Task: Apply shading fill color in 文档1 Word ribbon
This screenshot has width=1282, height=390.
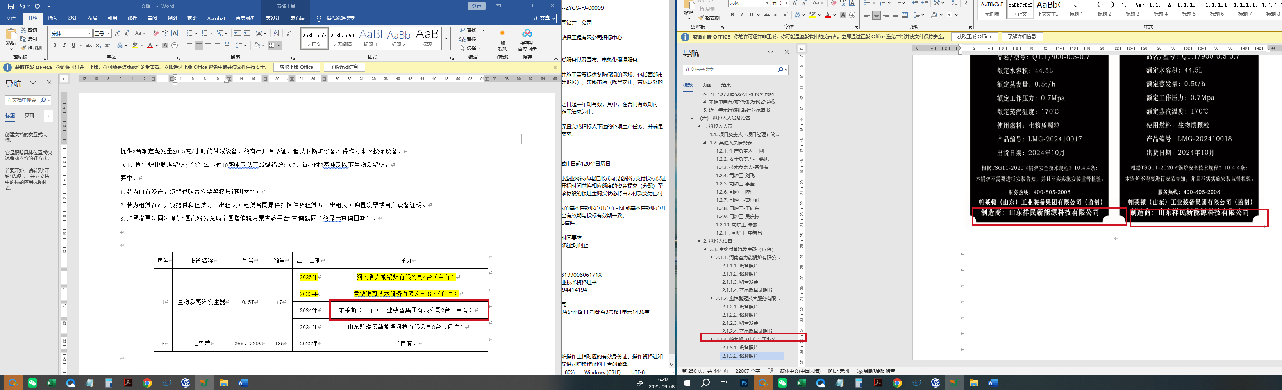Action: coord(256,46)
